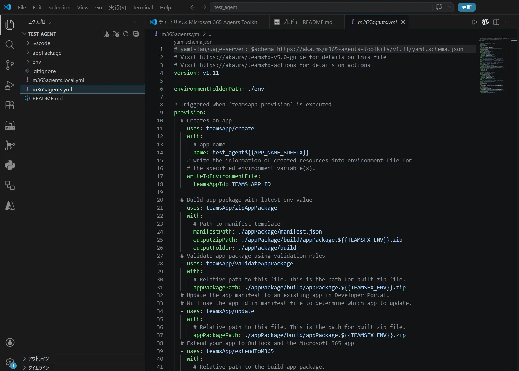
Task: Close the m365agents.yml tab
Action: [x=403, y=22]
